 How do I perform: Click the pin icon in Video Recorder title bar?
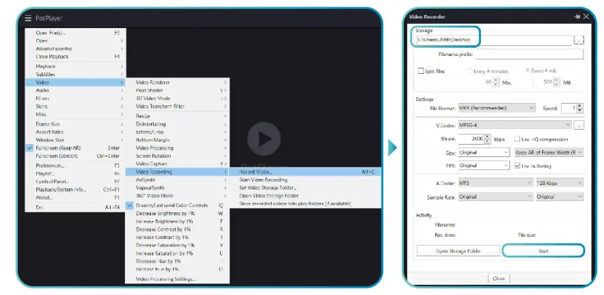(577, 16)
